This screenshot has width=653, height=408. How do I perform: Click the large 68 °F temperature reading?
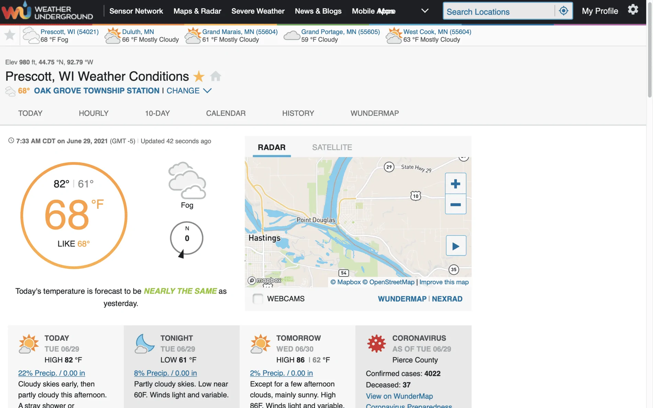point(74,215)
